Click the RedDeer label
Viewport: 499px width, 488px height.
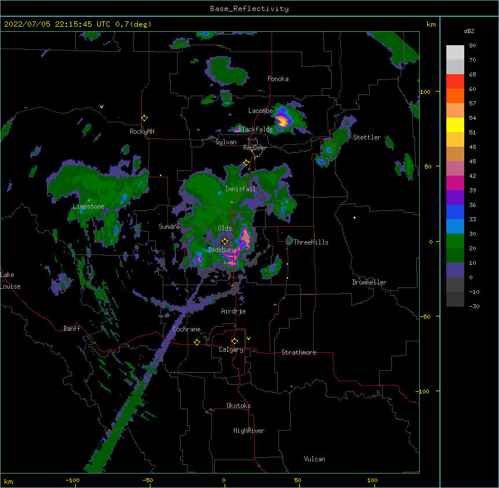(x=255, y=148)
